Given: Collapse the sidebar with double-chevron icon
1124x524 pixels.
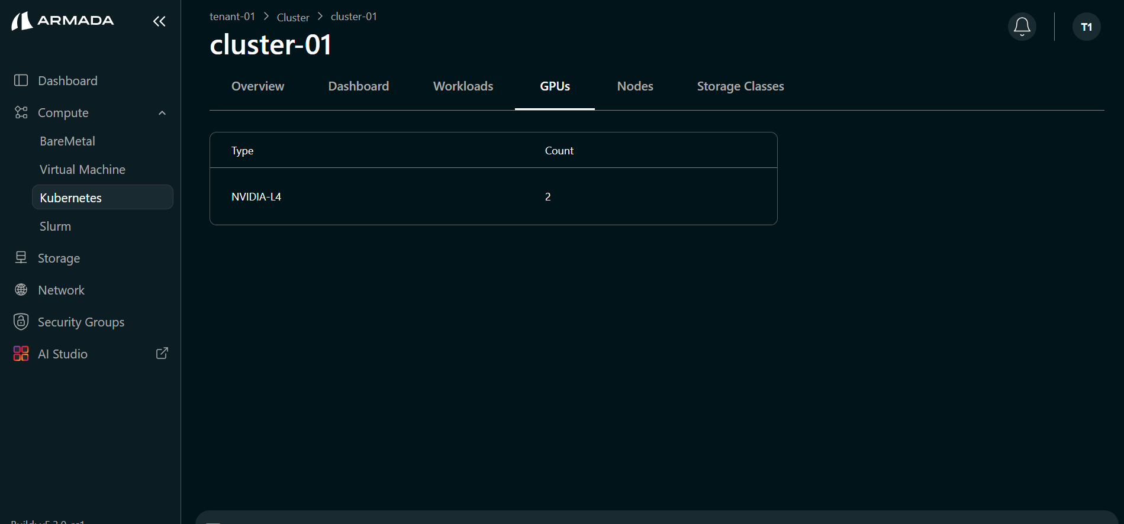Looking at the screenshot, I should (x=159, y=21).
